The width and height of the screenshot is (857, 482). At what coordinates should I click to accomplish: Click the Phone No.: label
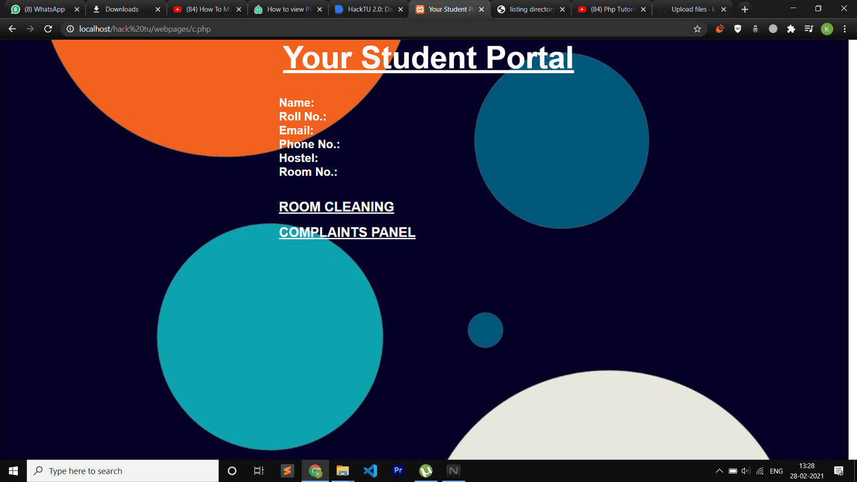click(x=309, y=144)
